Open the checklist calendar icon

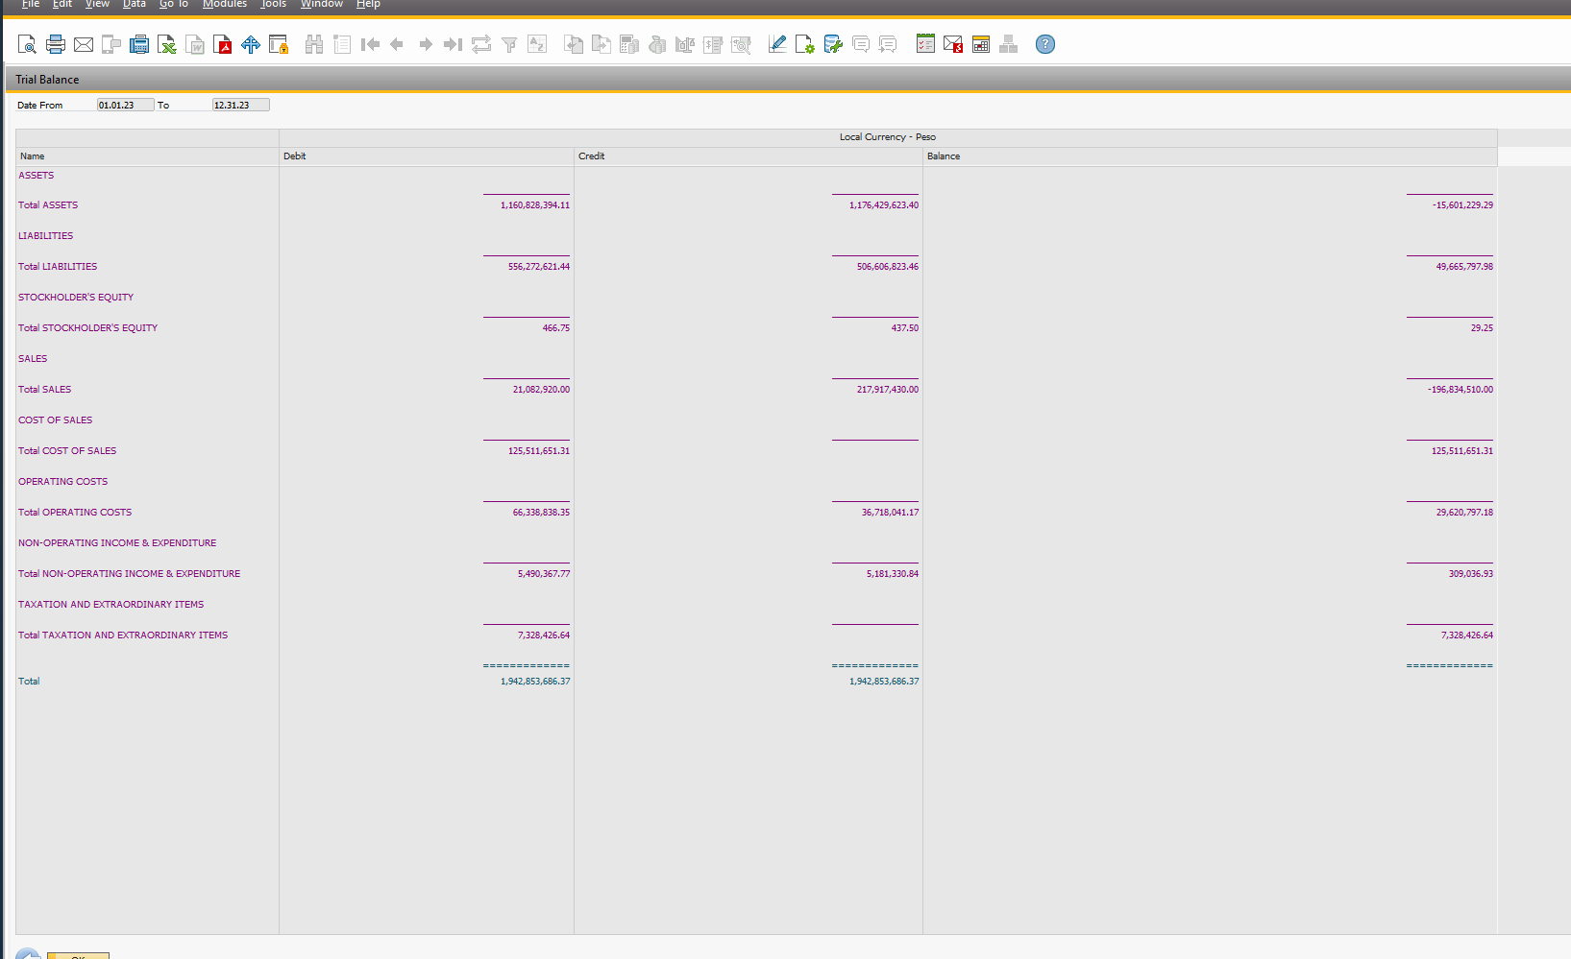click(x=925, y=44)
